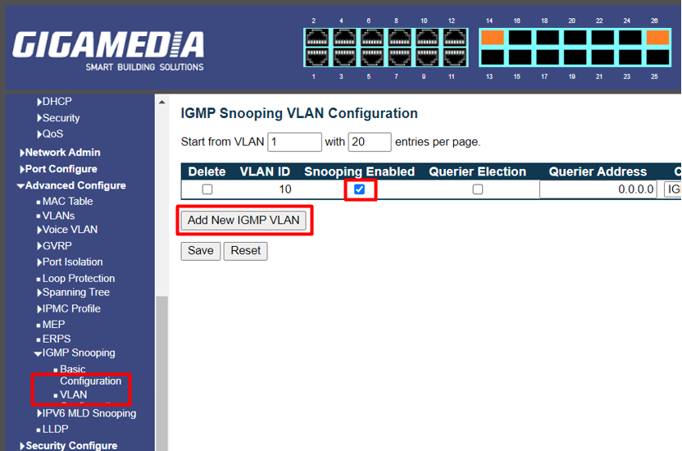Open ERPS page
This screenshot has height=451, width=682.
coord(53,339)
